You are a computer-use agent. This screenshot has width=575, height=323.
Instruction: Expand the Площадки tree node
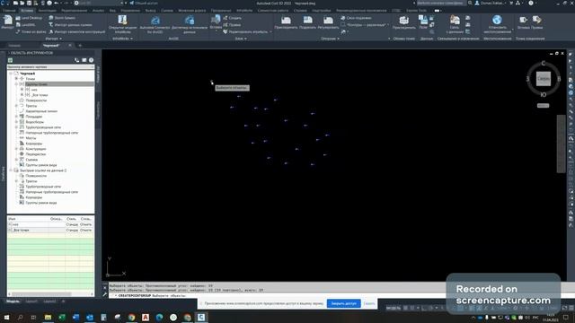pyautogui.click(x=16, y=117)
